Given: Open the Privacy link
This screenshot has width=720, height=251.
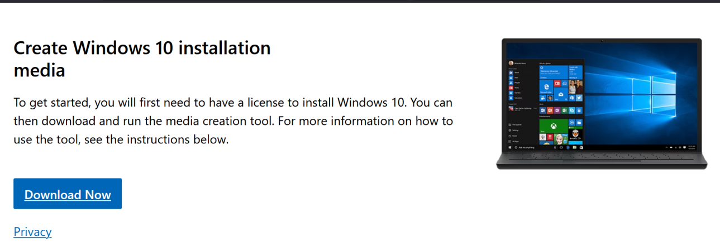Looking at the screenshot, I should 32,232.
